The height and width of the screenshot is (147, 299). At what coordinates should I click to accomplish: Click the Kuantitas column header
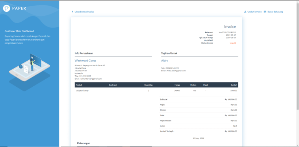point(149,85)
